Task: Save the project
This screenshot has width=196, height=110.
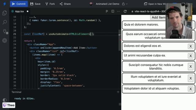Action: 36,4
